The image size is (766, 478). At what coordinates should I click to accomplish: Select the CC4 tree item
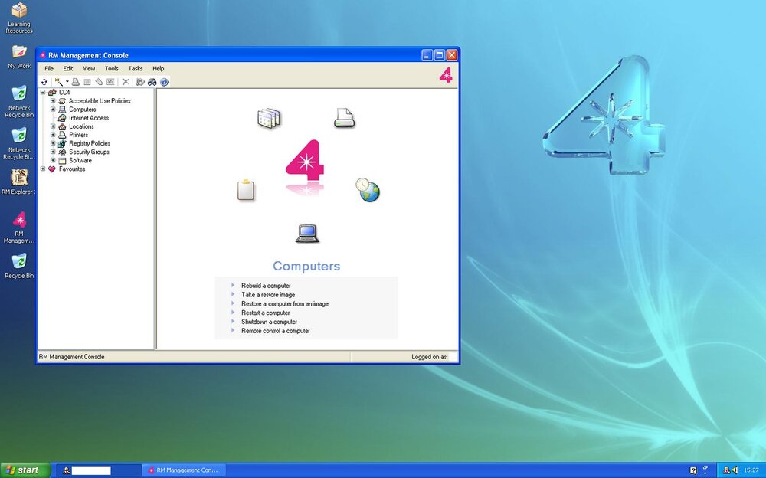[64, 93]
